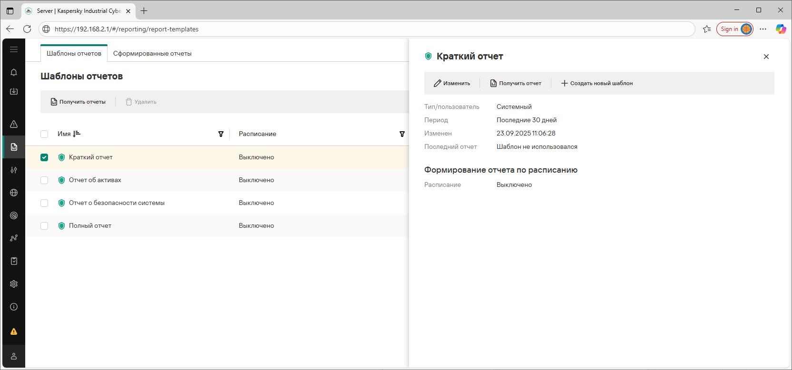Select the Шаблоны отчетов tab
The image size is (792, 370).
[74, 54]
